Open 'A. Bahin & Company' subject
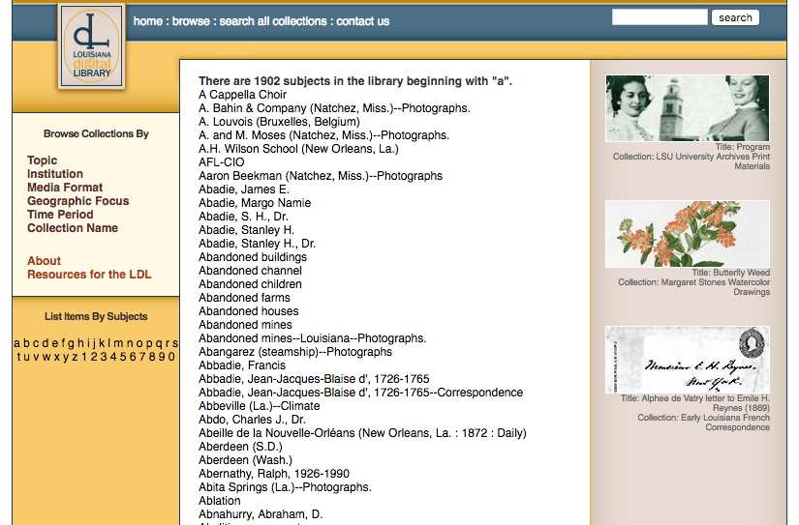This screenshot has height=525, width=799. 334,108
